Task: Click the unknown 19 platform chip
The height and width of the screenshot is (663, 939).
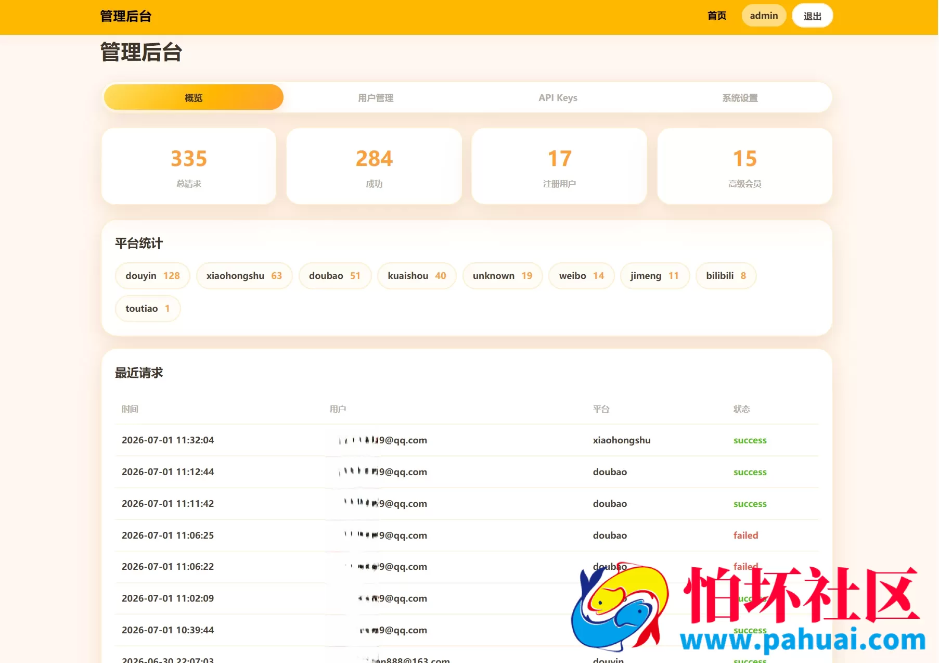Action: click(x=503, y=276)
